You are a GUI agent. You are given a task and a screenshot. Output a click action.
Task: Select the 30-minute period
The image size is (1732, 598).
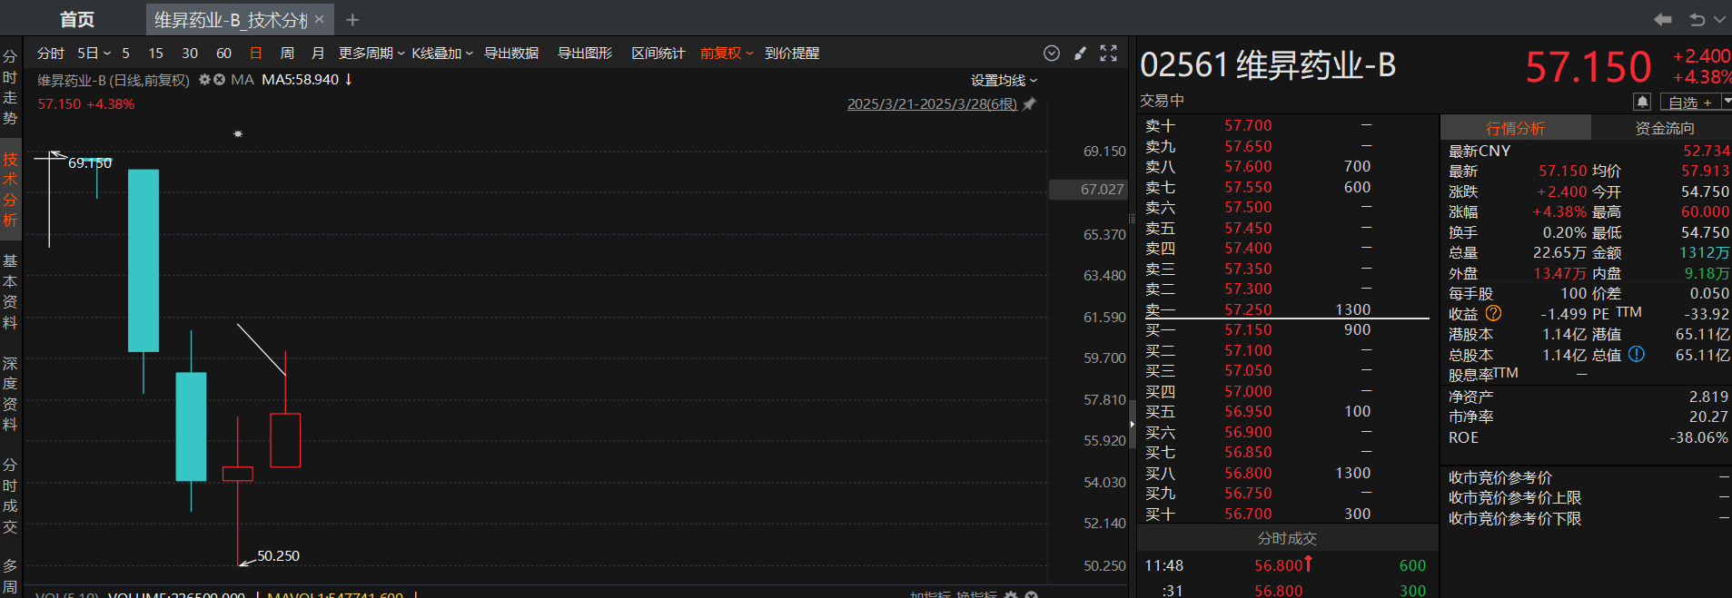pos(190,54)
